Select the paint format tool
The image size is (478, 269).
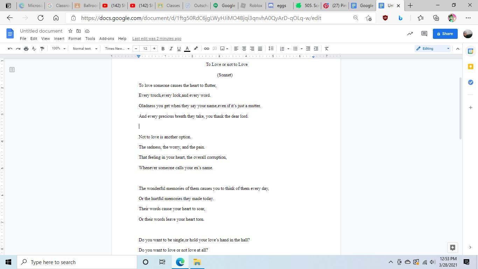coord(42,49)
